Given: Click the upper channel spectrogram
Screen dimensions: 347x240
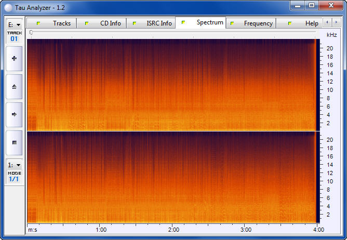Looking at the screenshot, I should tap(171, 84).
